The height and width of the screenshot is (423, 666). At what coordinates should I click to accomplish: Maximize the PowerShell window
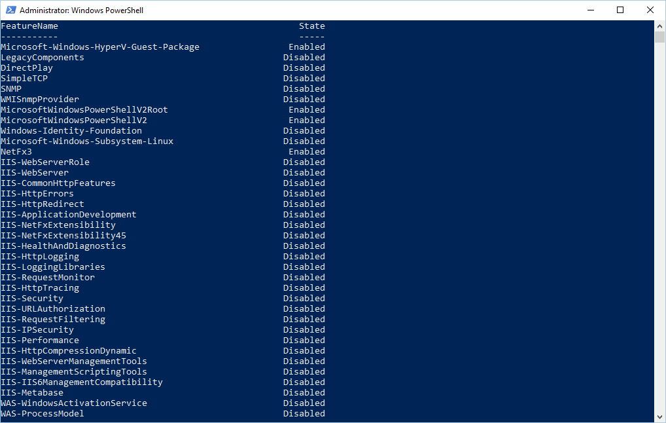(x=620, y=10)
